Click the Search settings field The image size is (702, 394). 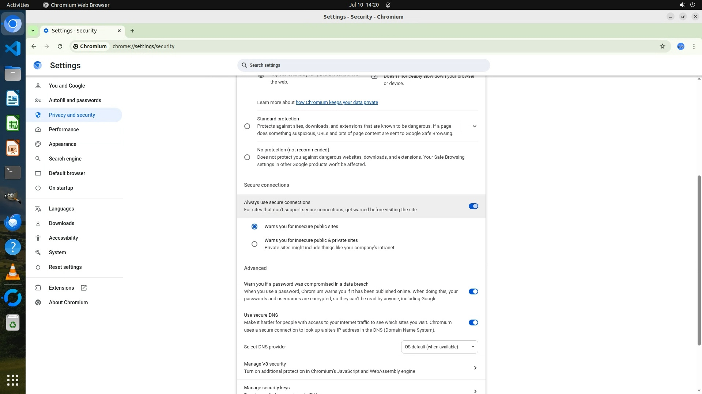tap(363, 65)
